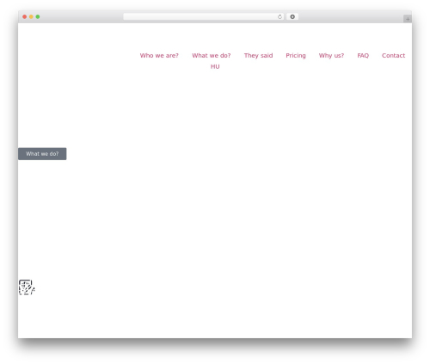Open a new tab with the plus button
This screenshot has width=430, height=364.
[x=408, y=19]
